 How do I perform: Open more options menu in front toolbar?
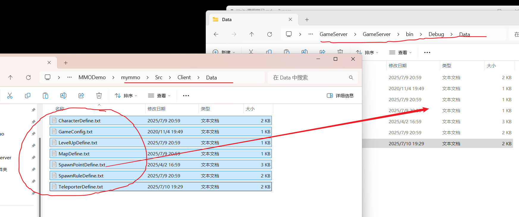186,96
